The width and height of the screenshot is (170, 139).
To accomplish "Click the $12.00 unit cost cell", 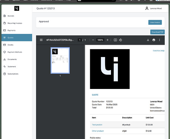I will click(x=149, y=131).
